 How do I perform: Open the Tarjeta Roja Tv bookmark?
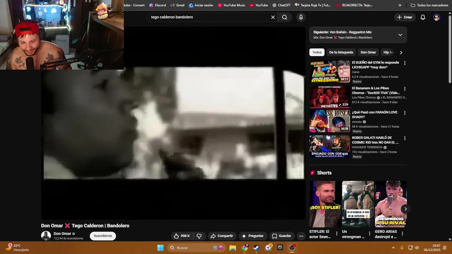[313, 5]
